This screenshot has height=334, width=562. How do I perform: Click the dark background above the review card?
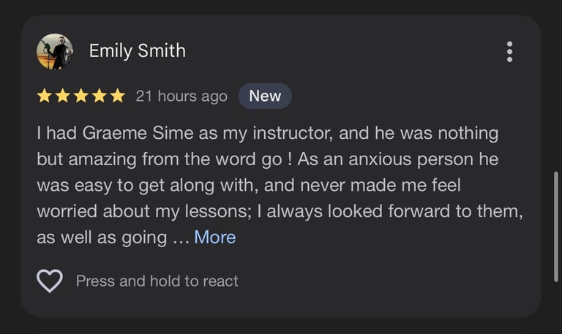281,7
